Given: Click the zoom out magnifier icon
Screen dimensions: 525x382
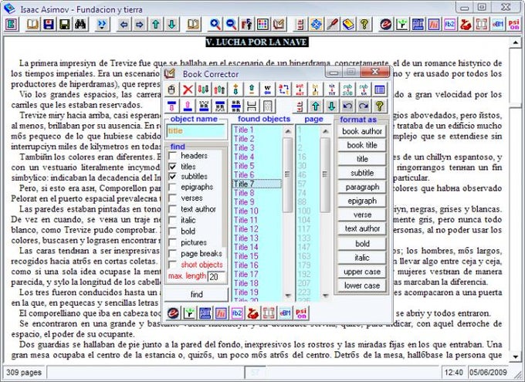Looking at the screenshot, I should click(231, 25).
